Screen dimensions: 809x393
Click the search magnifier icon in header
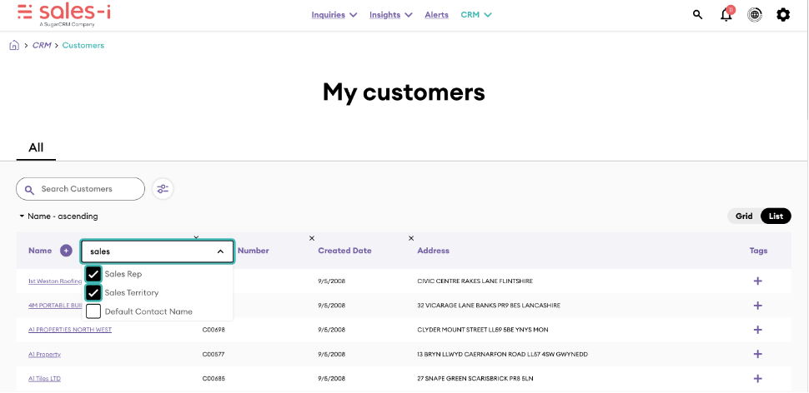698,15
